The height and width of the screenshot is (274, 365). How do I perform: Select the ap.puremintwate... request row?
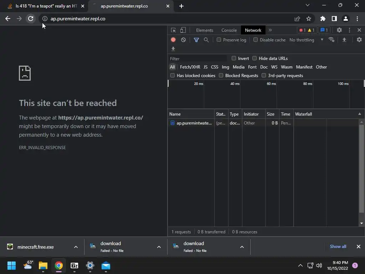[263, 123]
